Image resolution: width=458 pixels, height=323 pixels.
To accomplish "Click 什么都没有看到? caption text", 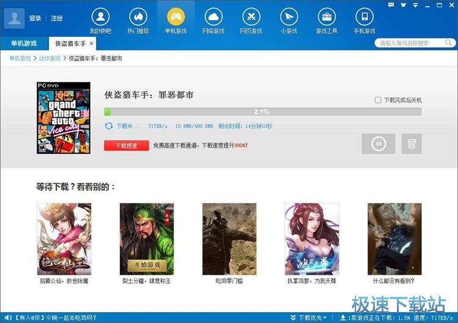I will [x=393, y=281].
